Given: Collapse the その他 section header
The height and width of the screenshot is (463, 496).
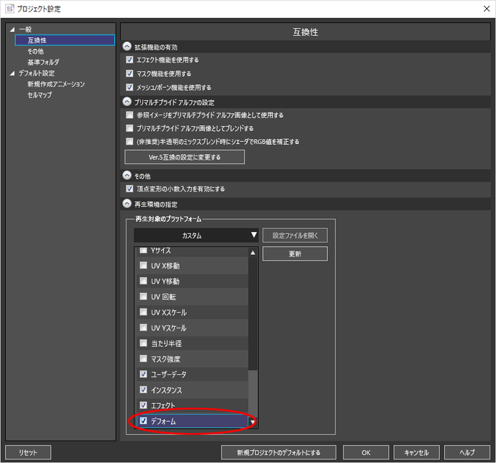Looking at the screenshot, I should click(x=127, y=176).
